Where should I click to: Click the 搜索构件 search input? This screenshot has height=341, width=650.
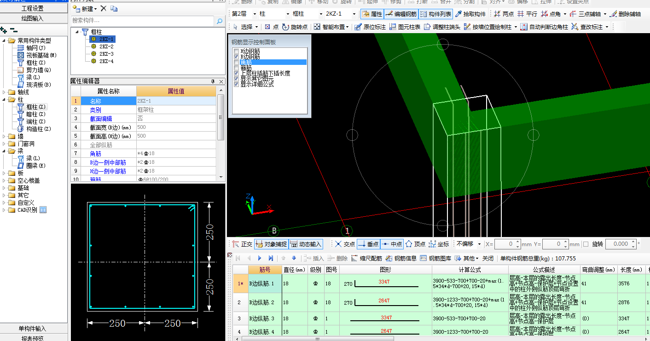pos(143,21)
